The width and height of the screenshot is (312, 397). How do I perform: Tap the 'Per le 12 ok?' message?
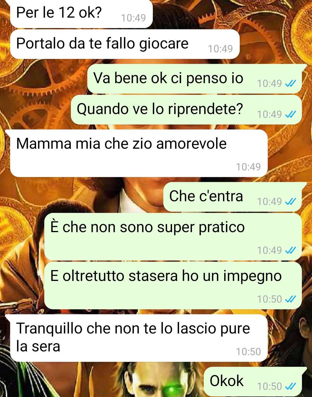(x=81, y=14)
